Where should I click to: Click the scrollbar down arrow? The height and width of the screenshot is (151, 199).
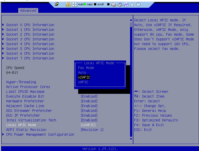click(131, 139)
